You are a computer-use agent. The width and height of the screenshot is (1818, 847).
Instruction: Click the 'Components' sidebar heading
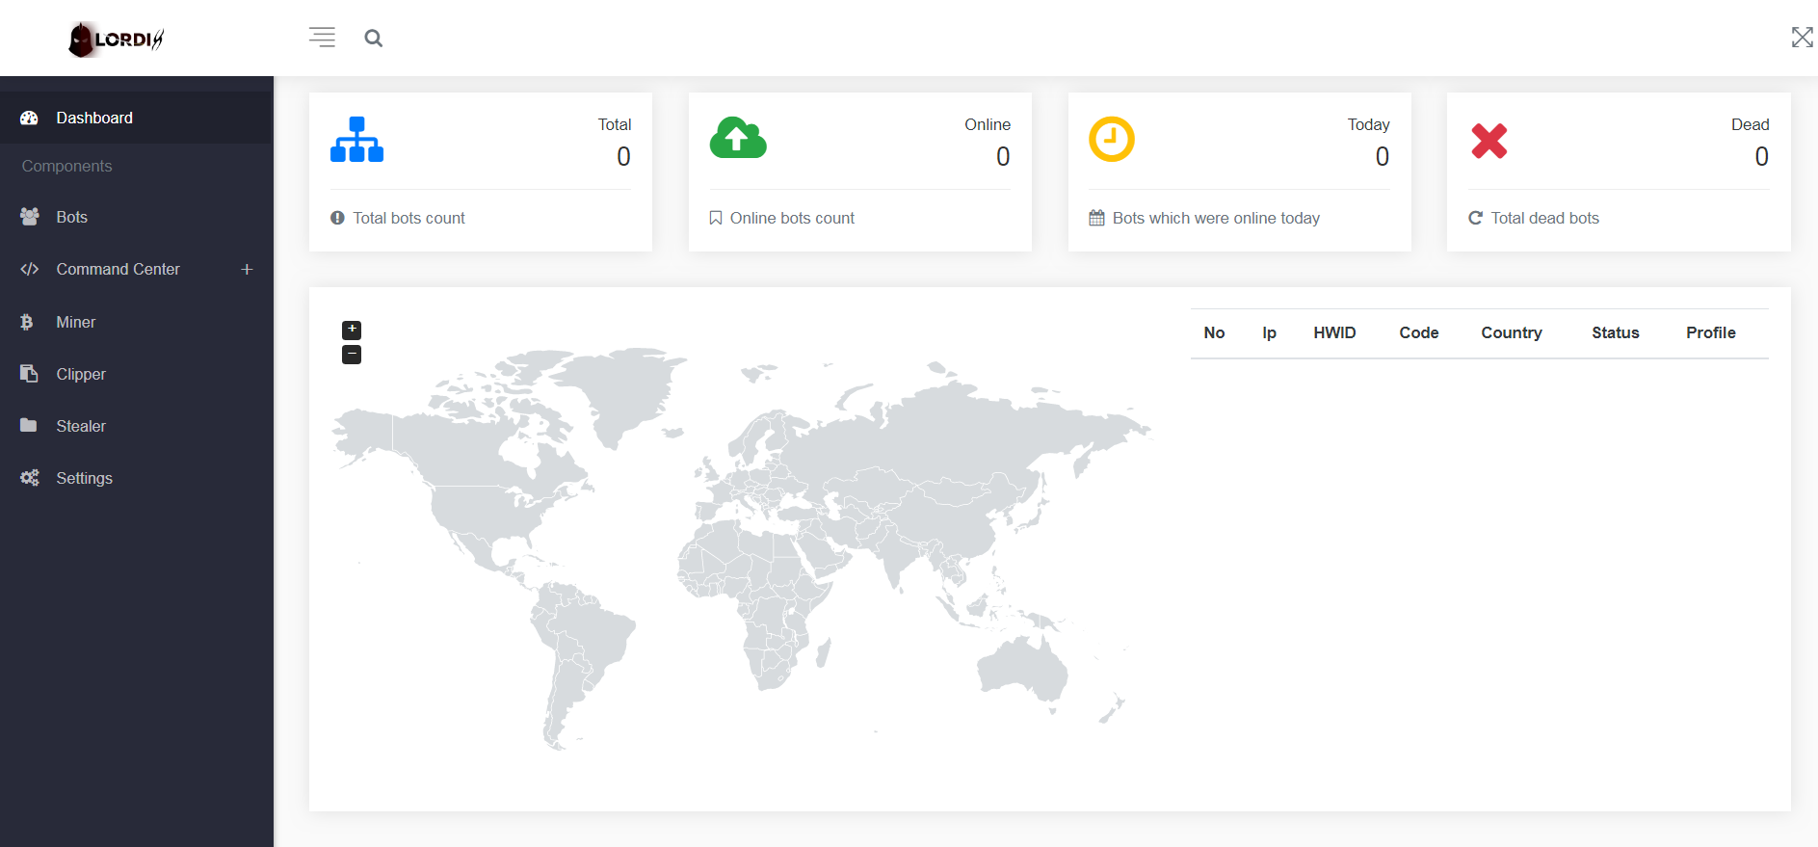(x=66, y=166)
